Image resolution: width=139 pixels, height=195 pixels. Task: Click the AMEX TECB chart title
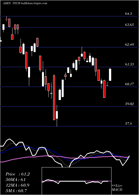click(x=11, y=3)
